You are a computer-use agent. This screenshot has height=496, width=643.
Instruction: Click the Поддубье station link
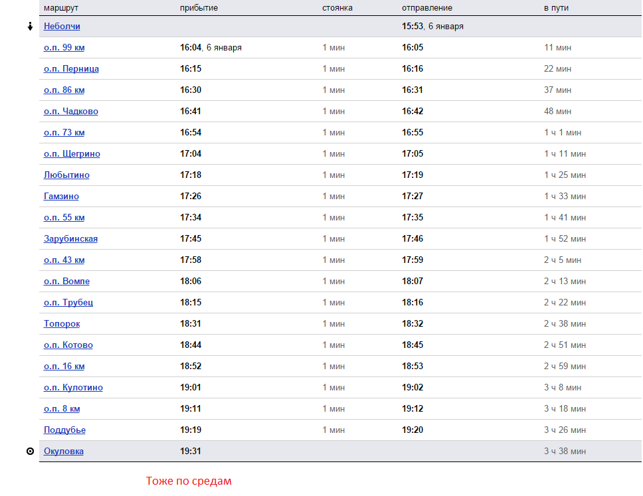64,430
